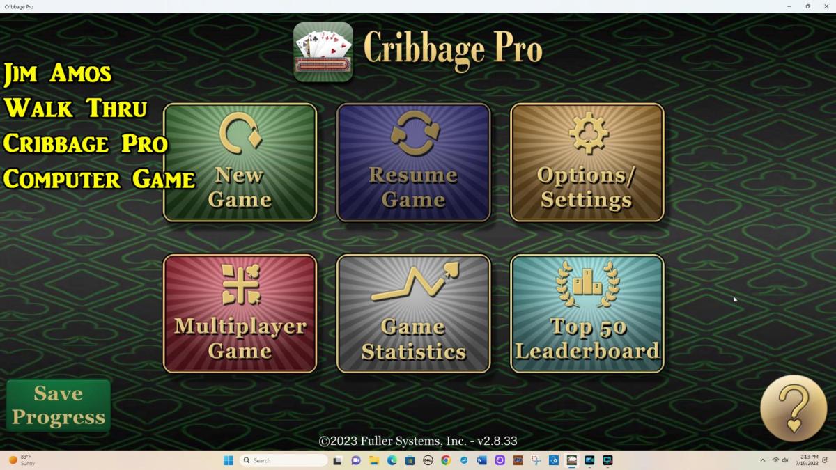Open Microsoft Edge from the taskbar

click(392, 460)
